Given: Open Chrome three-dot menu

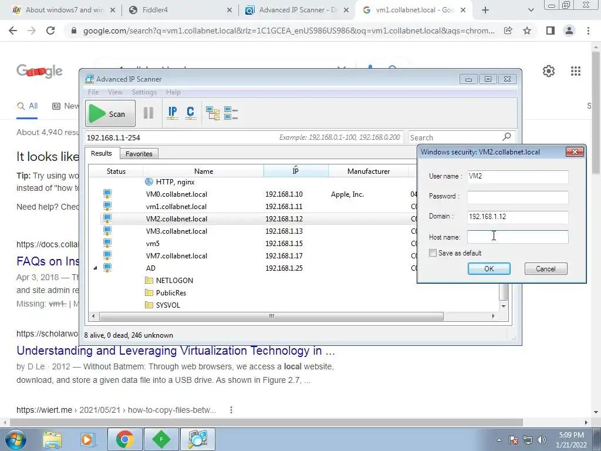Looking at the screenshot, I should (x=588, y=31).
